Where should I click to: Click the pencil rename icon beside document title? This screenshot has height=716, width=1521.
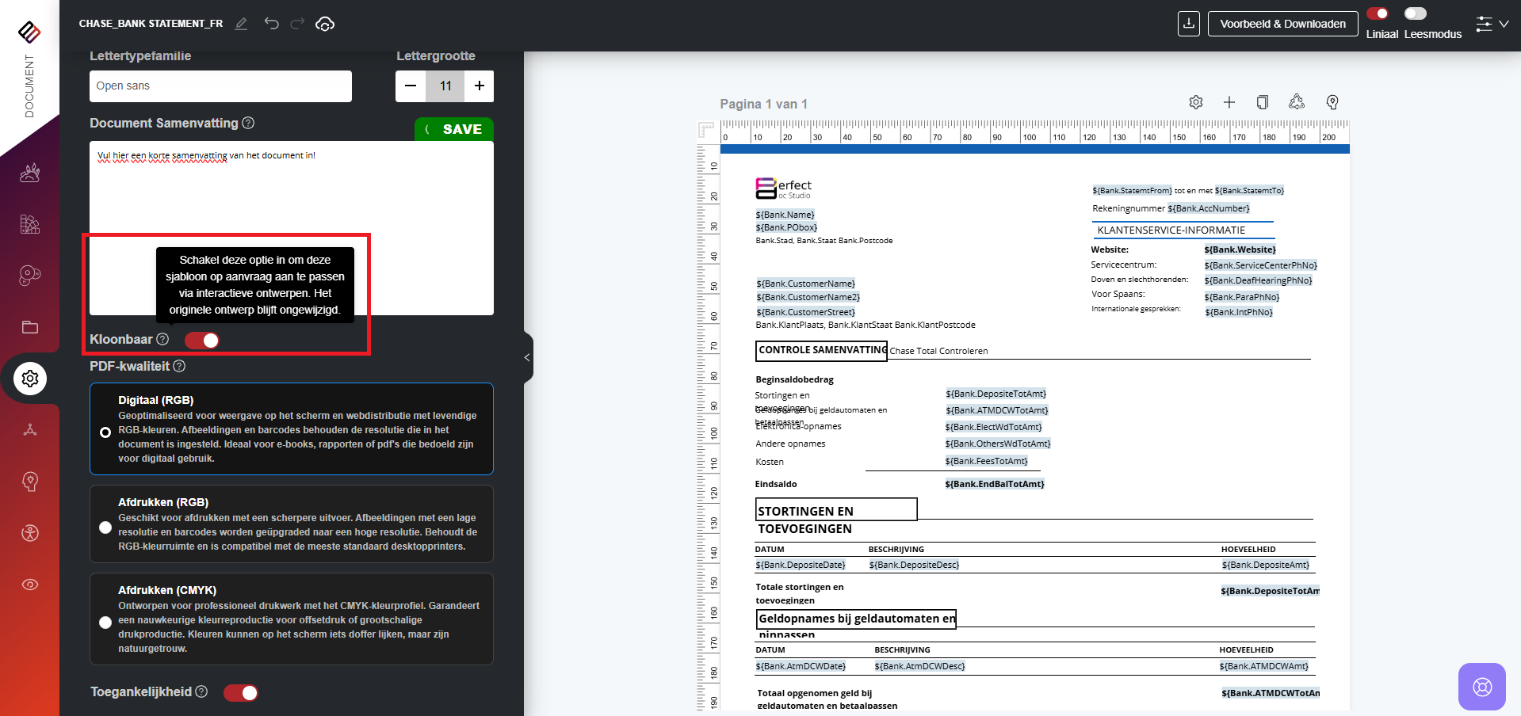click(x=242, y=24)
